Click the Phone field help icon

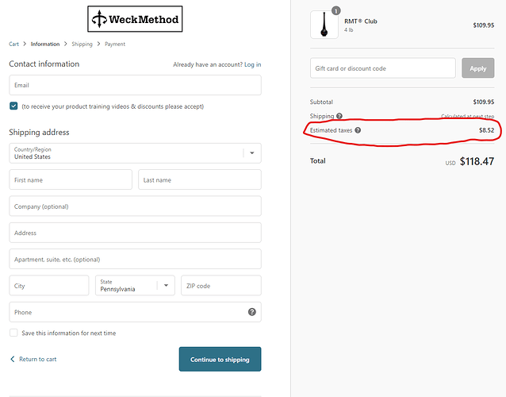[252, 312]
